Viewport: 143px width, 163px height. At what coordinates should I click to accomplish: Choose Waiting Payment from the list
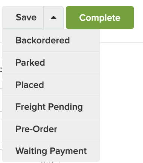[51, 151]
